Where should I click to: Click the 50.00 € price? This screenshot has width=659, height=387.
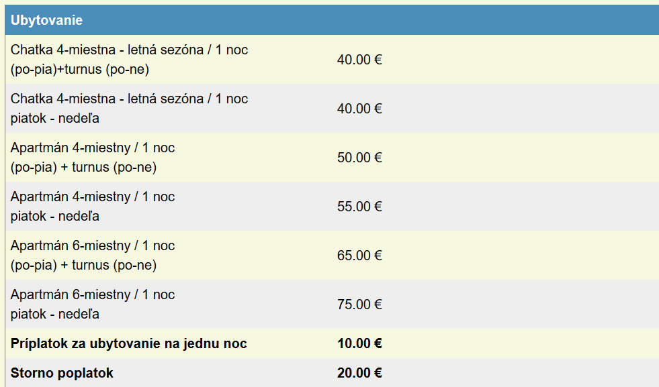click(x=359, y=158)
